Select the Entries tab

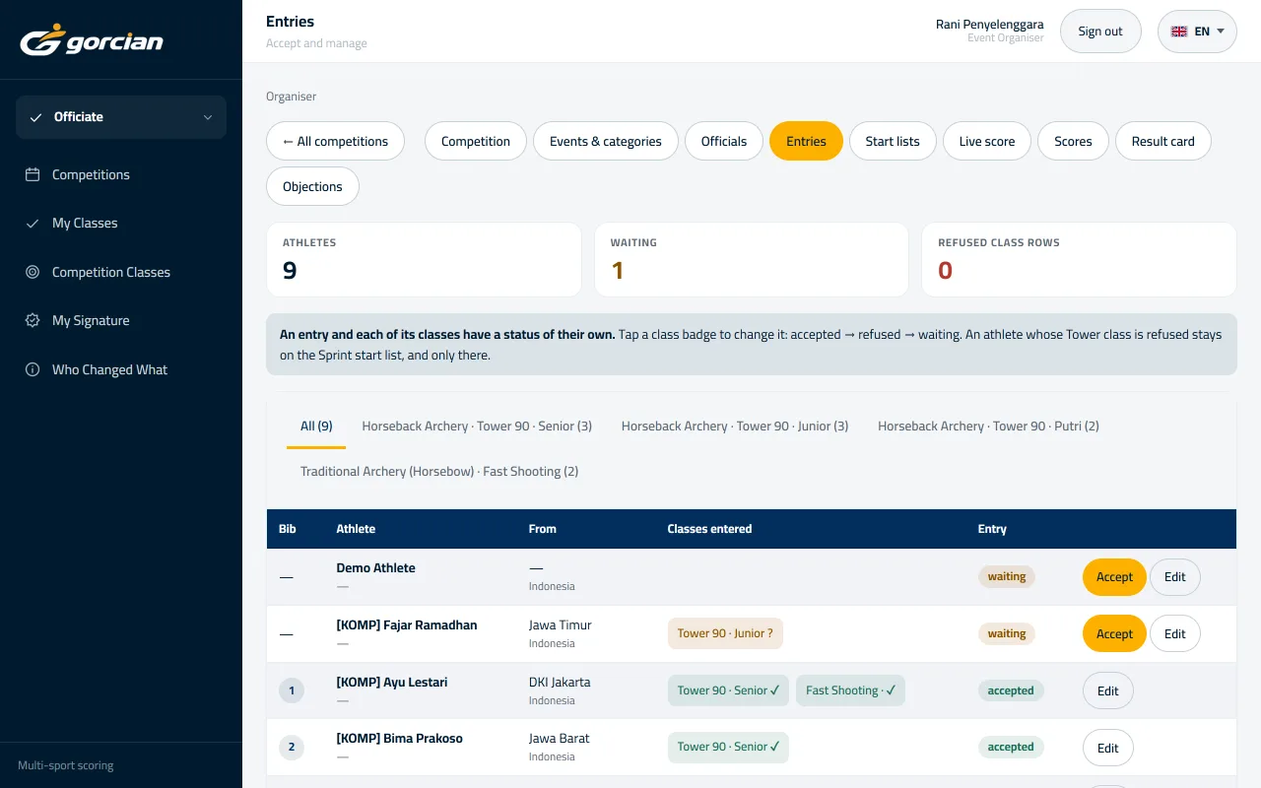click(806, 141)
